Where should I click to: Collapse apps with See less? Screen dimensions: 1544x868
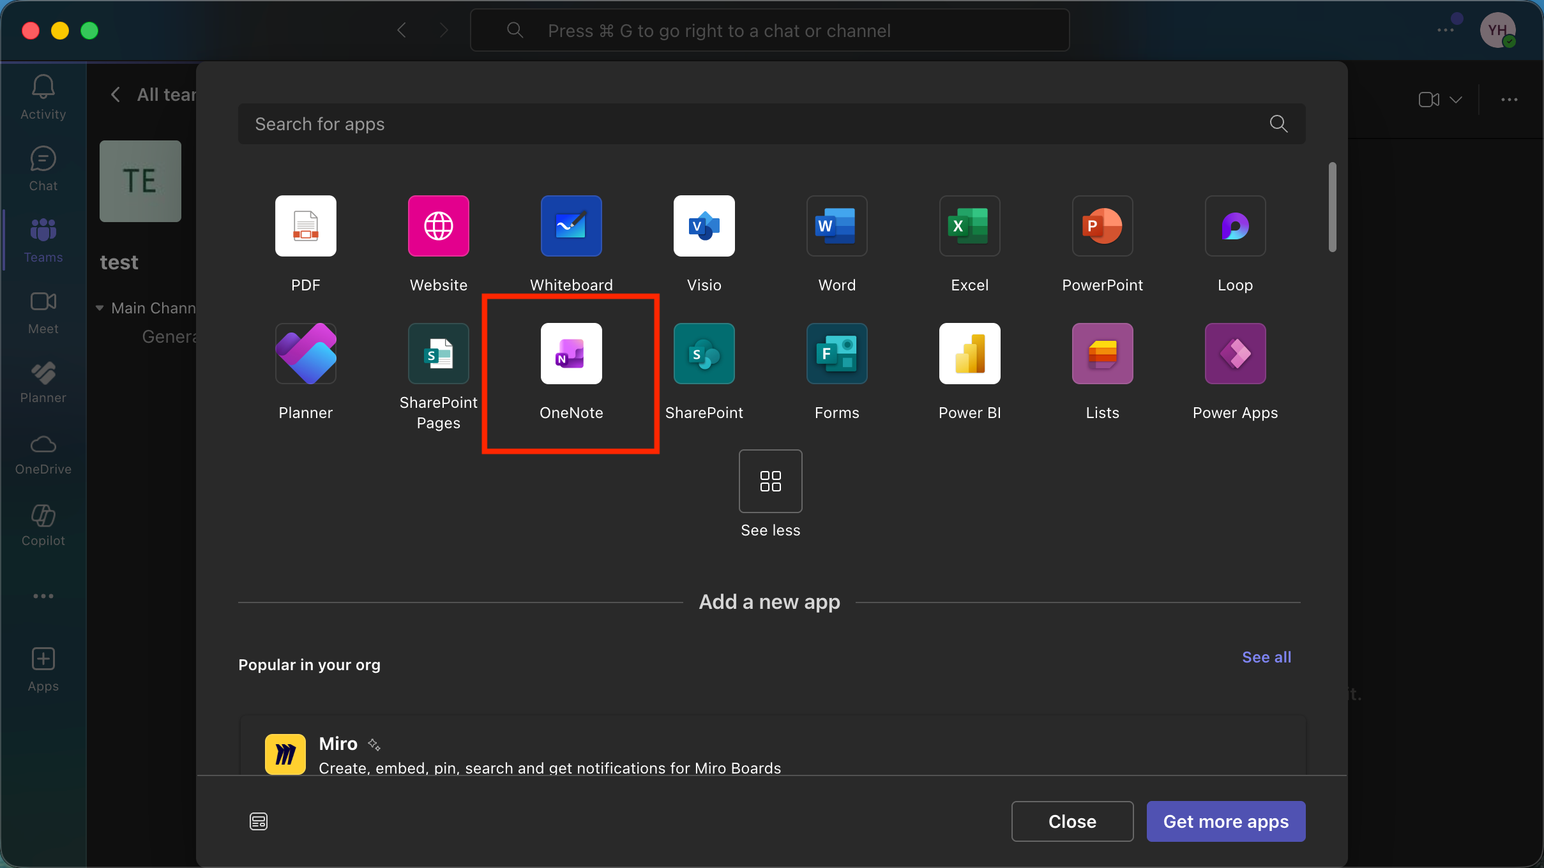click(771, 481)
